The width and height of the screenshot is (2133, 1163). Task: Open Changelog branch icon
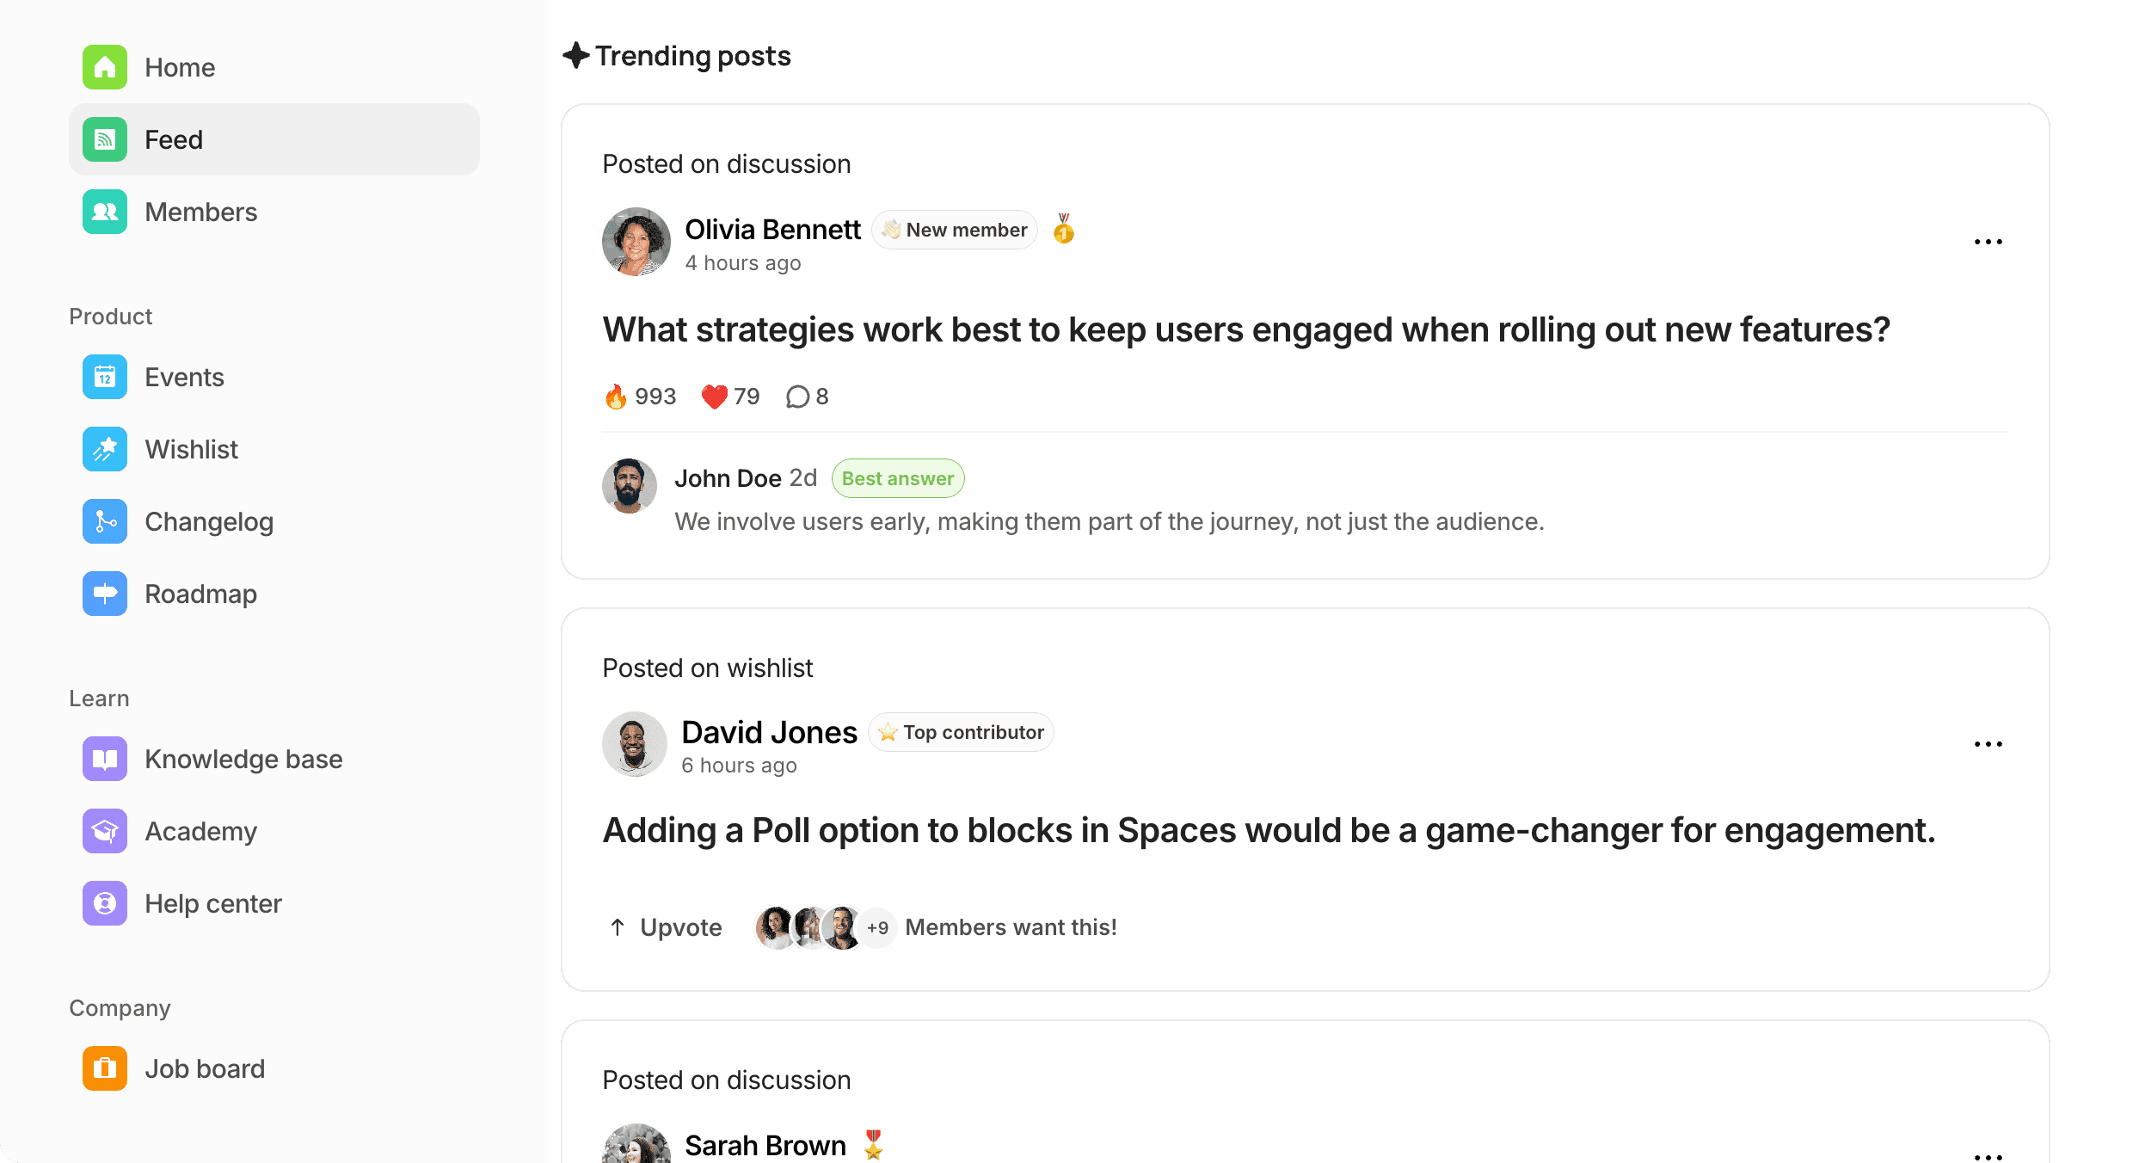(105, 521)
